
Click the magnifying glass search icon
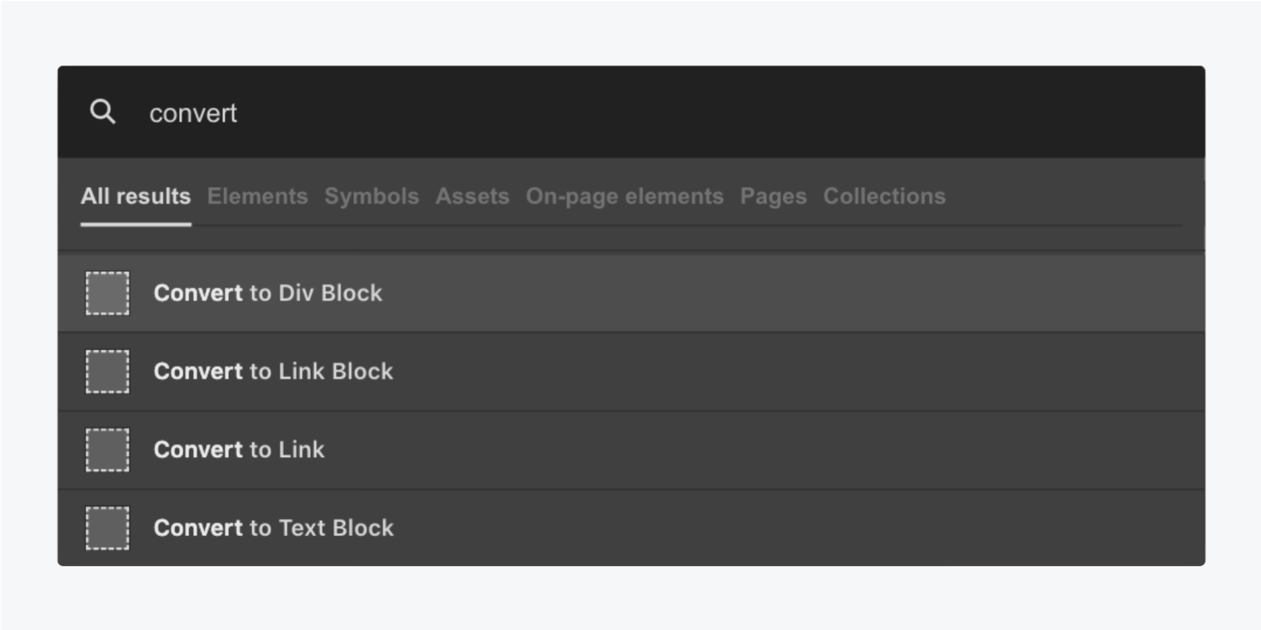[102, 112]
